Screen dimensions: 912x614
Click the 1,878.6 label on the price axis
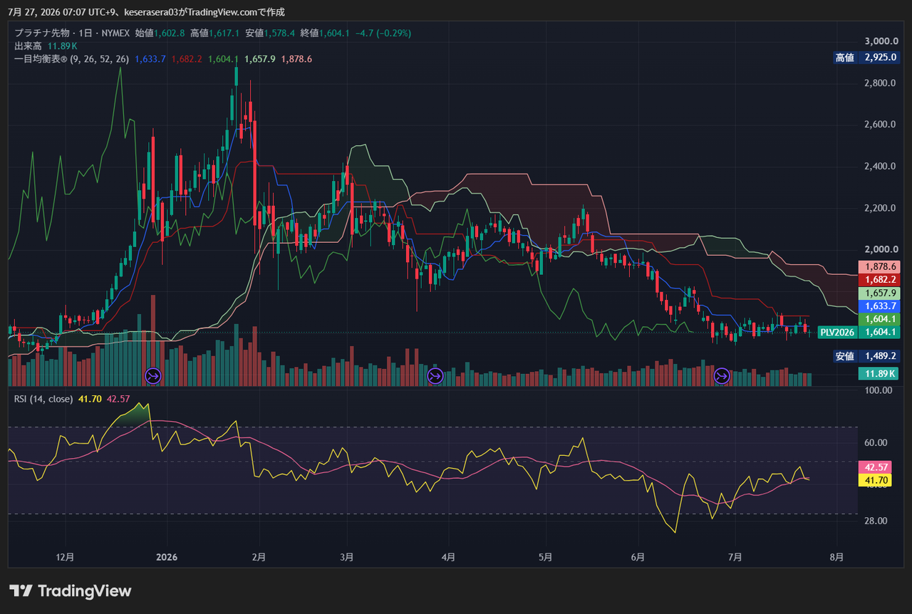[x=879, y=266]
